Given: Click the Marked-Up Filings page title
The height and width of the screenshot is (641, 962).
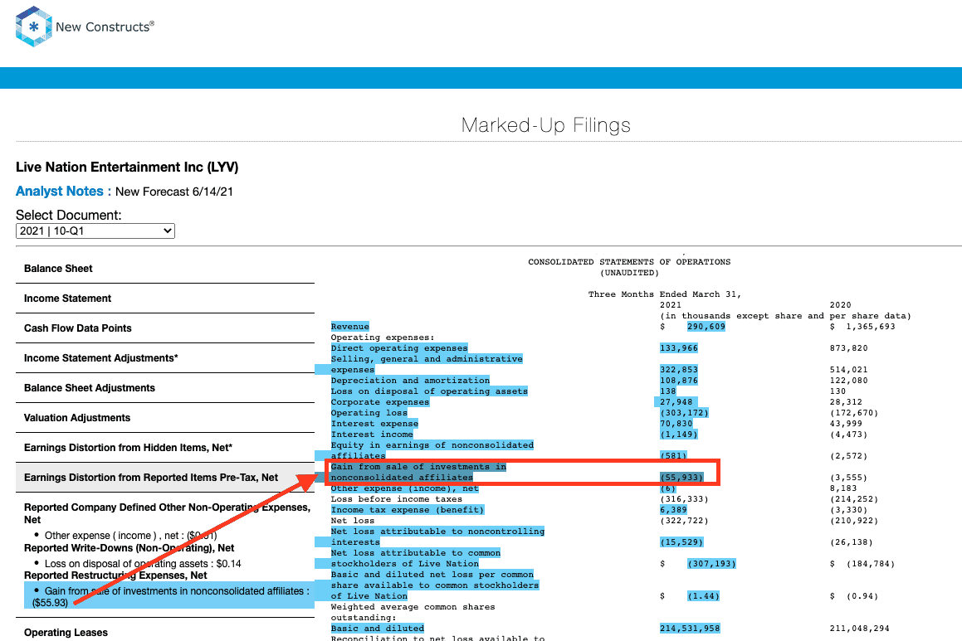Looking at the screenshot, I should click(x=546, y=125).
